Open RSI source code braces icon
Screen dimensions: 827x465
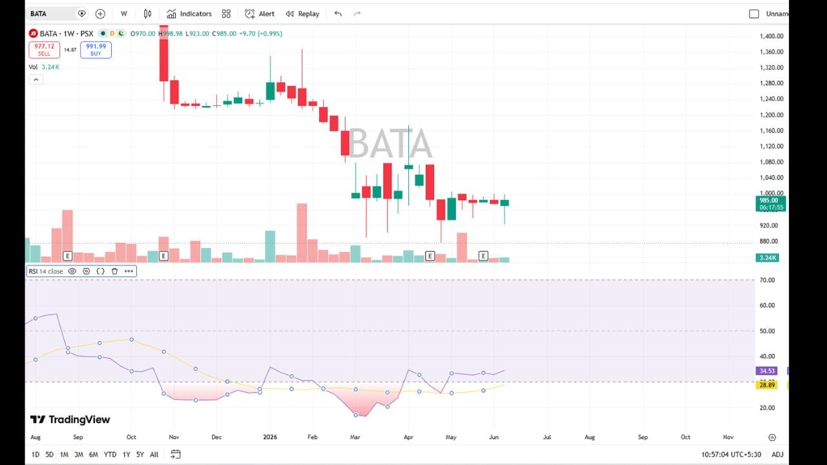pos(100,271)
